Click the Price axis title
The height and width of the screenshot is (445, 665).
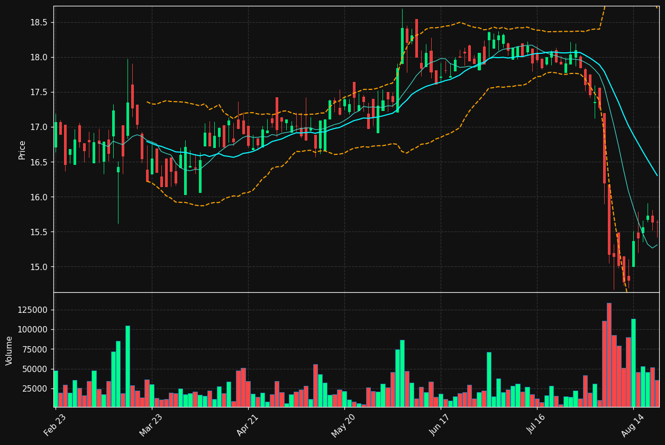click(22, 150)
